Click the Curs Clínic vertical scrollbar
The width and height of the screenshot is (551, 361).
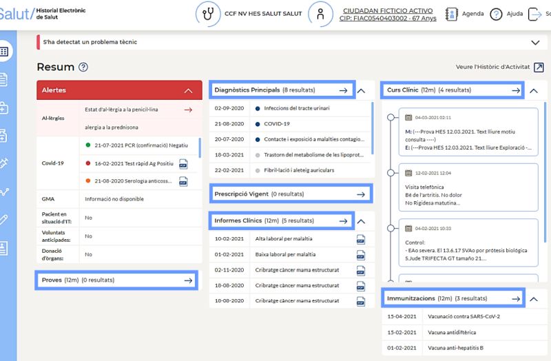pos(545,172)
